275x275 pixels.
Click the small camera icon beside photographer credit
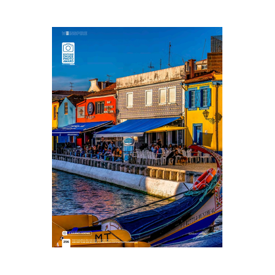click(x=64, y=233)
